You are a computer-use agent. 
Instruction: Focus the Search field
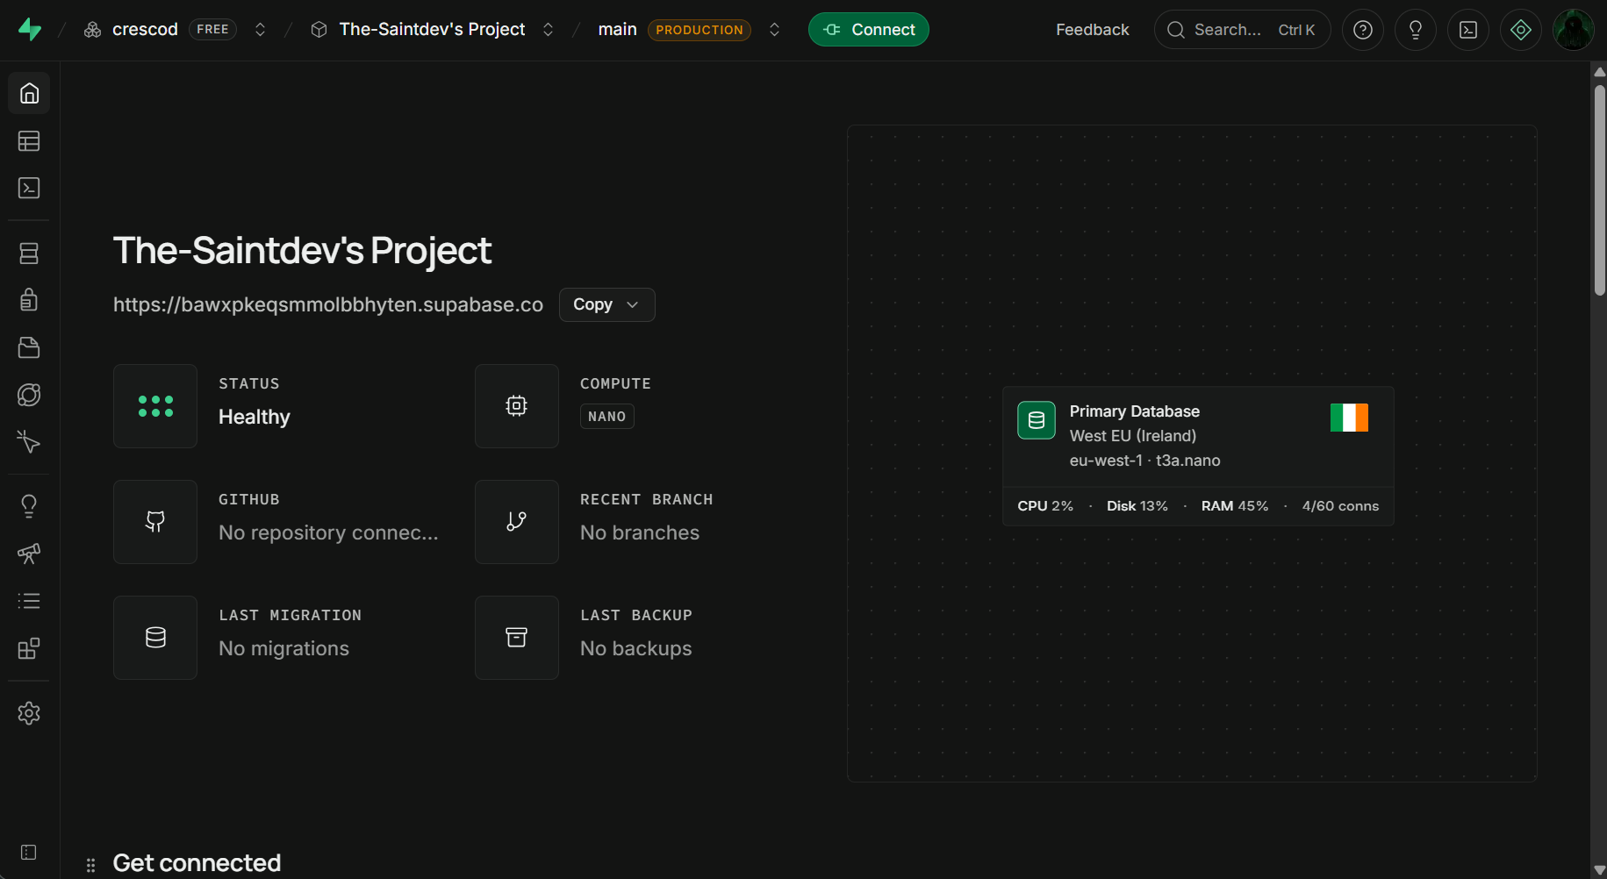(1243, 30)
